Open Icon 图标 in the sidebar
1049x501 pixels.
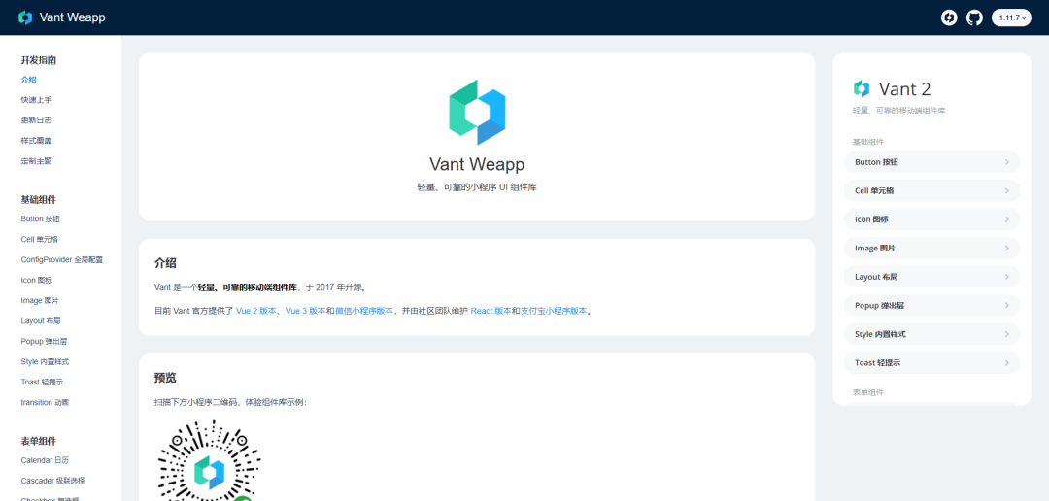click(36, 281)
